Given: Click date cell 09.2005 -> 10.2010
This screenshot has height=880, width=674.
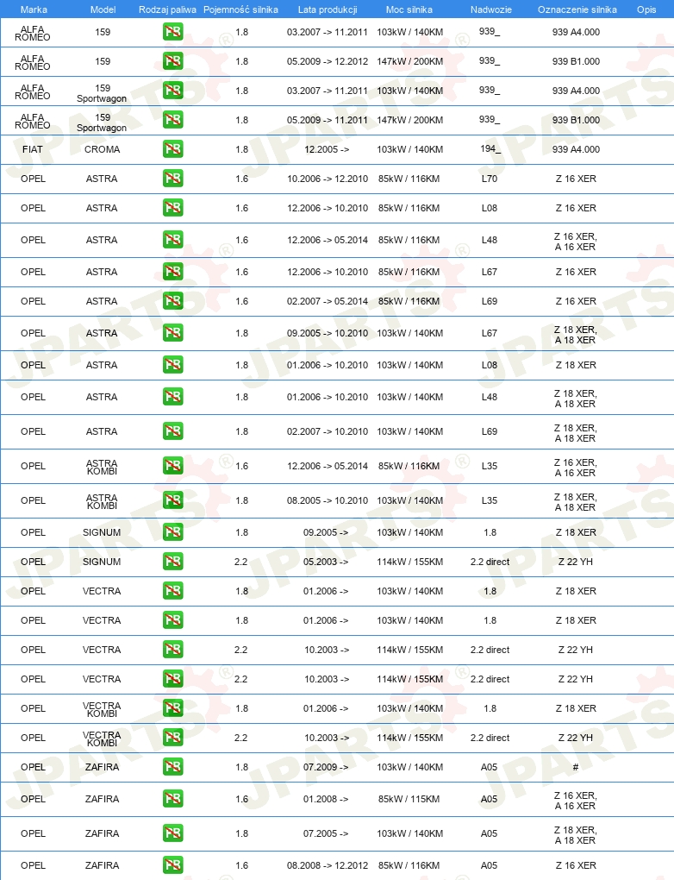Looking at the screenshot, I should tap(328, 333).
